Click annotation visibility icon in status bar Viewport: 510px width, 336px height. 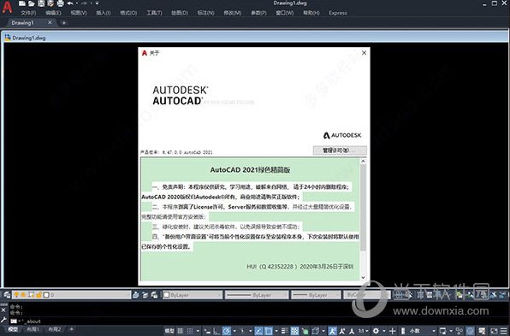pyautogui.click(x=332, y=331)
